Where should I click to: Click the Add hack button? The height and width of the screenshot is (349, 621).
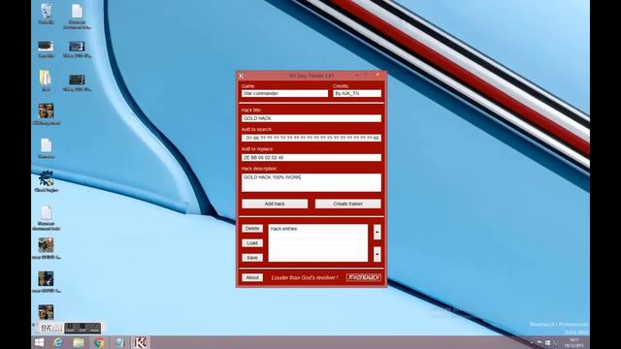pyautogui.click(x=275, y=204)
